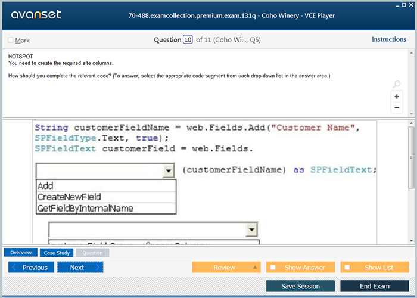Screen dimensions: 417x298
Task: Zoom out with the minus button
Action: (x=397, y=108)
